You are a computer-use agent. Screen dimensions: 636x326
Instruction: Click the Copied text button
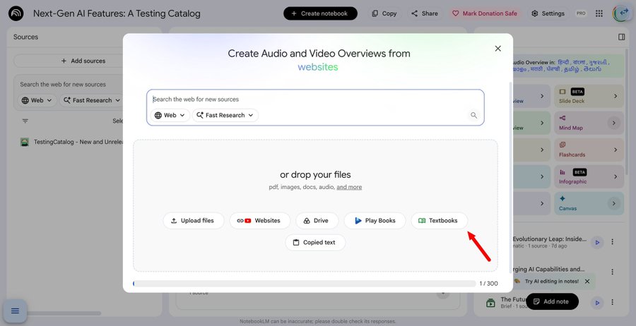click(315, 243)
